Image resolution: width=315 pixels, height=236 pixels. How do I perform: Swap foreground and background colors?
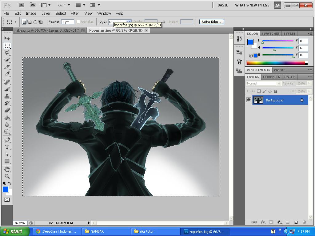coord(10,183)
